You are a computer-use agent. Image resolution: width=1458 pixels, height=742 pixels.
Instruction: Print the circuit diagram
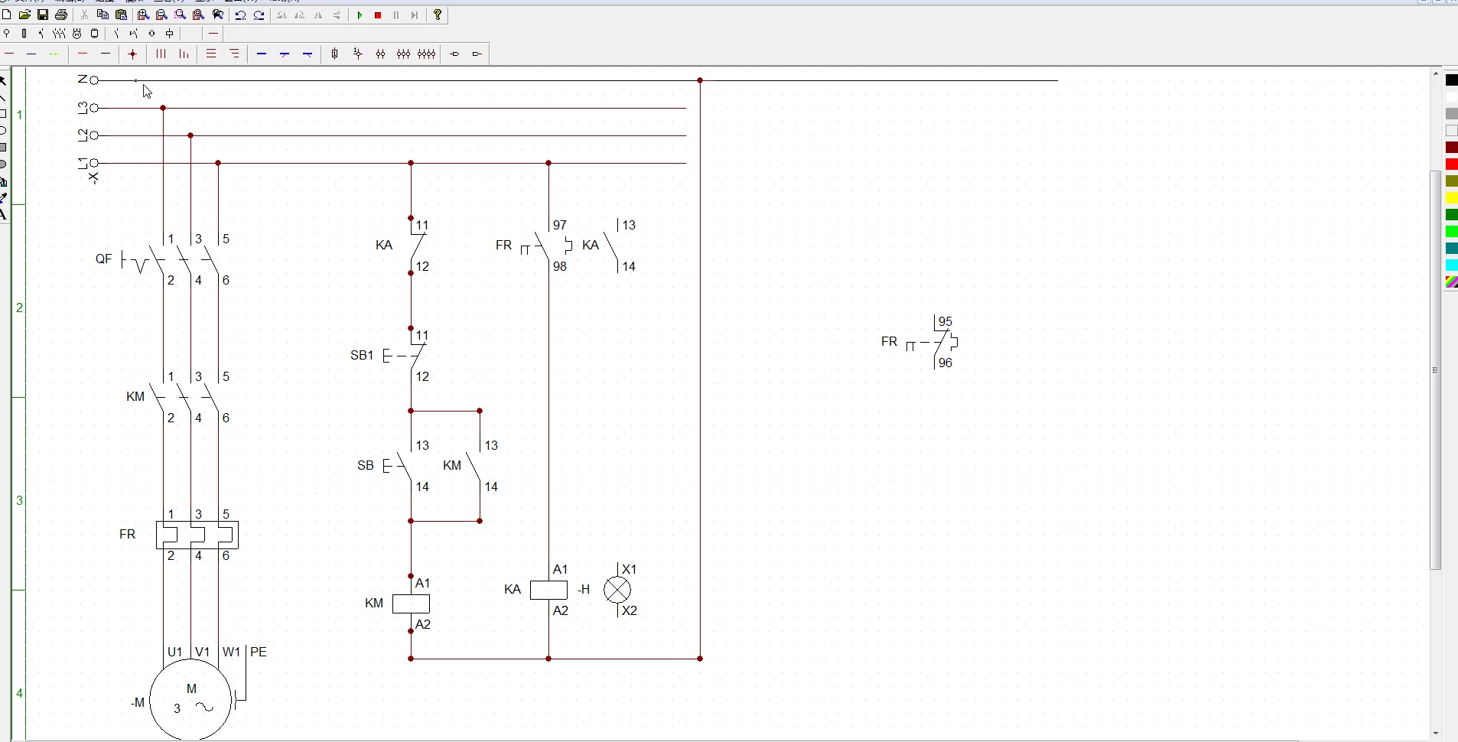pyautogui.click(x=61, y=15)
